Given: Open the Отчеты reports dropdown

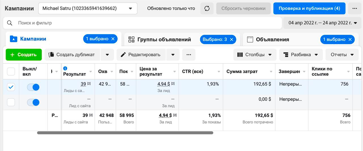Looking at the screenshot, I should coord(342,55).
